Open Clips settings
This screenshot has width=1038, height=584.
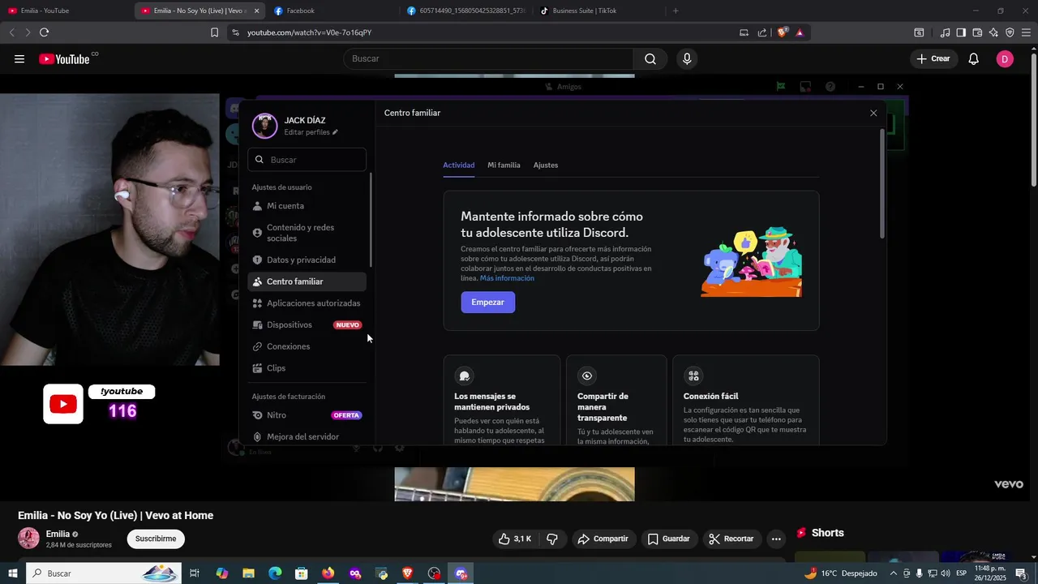pos(307,368)
